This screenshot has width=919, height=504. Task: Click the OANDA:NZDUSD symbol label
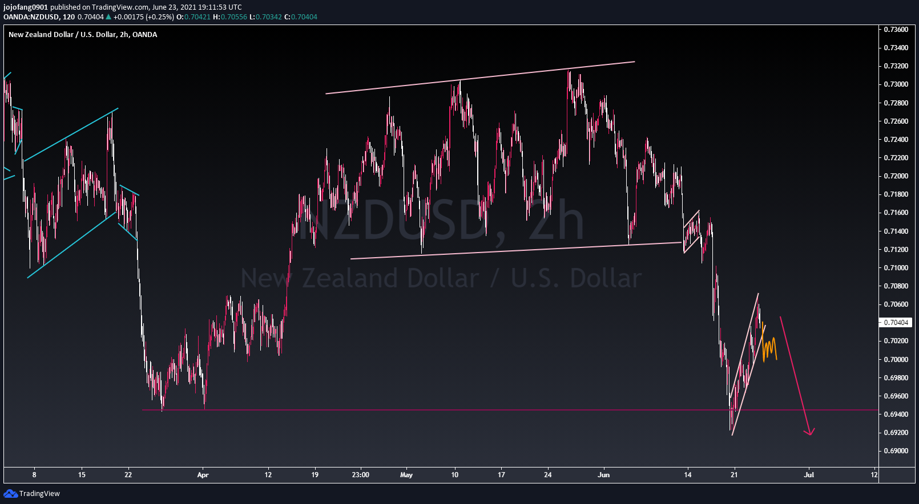point(31,17)
